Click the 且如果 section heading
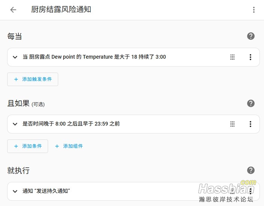The image size is (264, 206). pyautogui.click(x=18, y=103)
